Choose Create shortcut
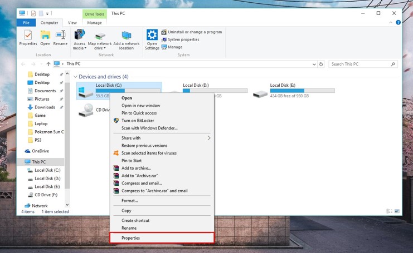 coord(162,221)
